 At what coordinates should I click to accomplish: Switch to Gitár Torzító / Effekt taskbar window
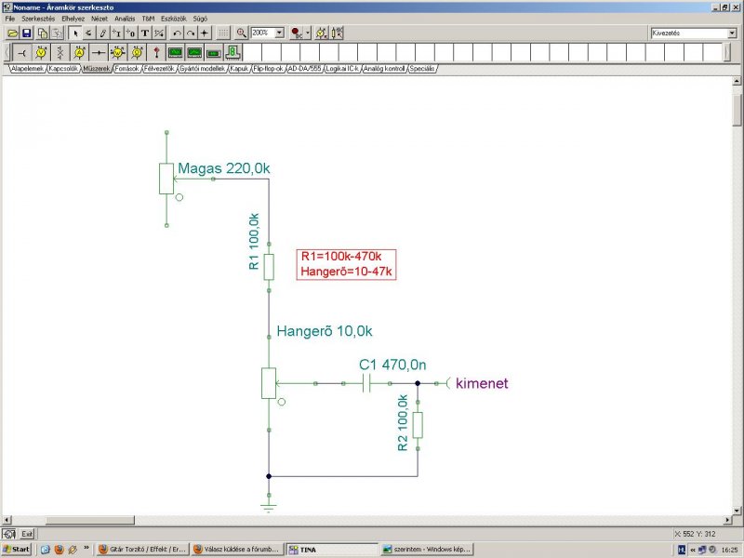click(x=143, y=549)
